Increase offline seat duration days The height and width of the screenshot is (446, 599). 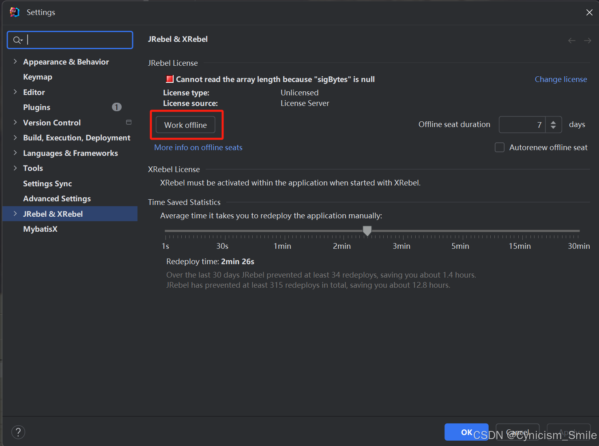pyautogui.click(x=553, y=122)
